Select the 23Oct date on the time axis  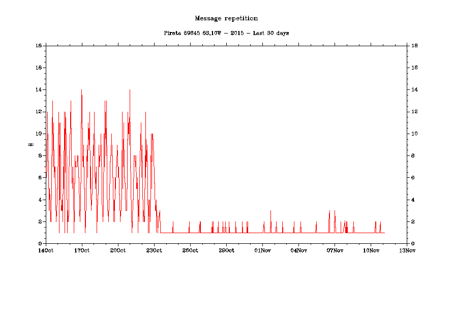point(154,250)
